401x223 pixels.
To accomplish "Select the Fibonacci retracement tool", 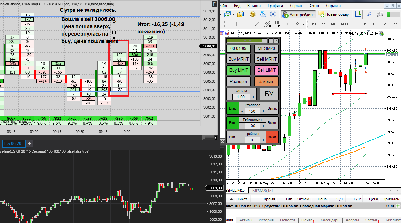I will click(x=278, y=24).
